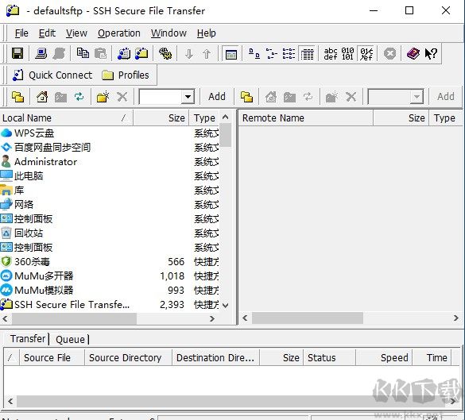
Task: Open the remote path dropdown
Action: tap(417, 97)
